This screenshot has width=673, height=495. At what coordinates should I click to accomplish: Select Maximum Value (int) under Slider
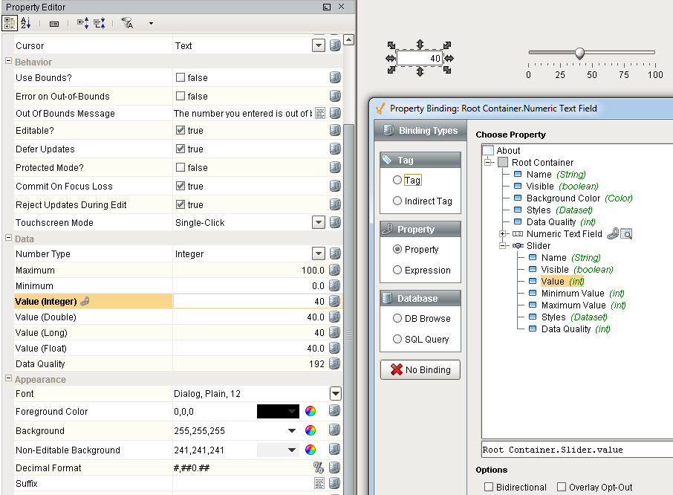pos(573,305)
